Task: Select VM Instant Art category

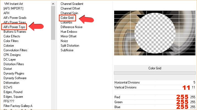Action: click(x=14, y=4)
